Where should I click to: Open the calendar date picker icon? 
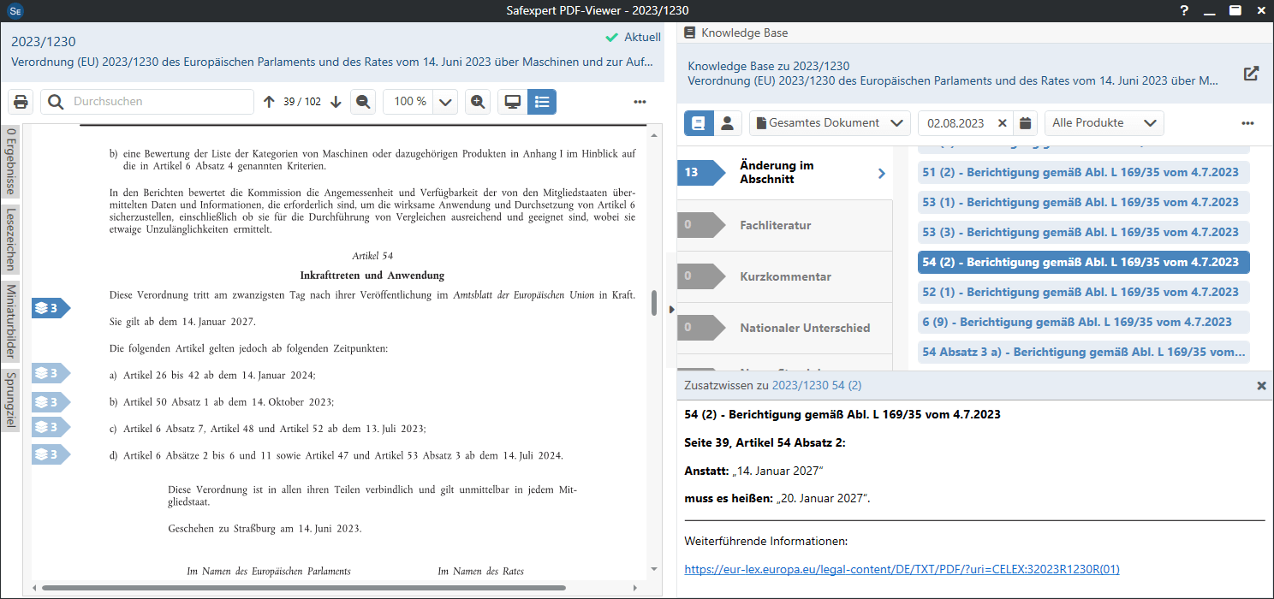click(x=1025, y=123)
